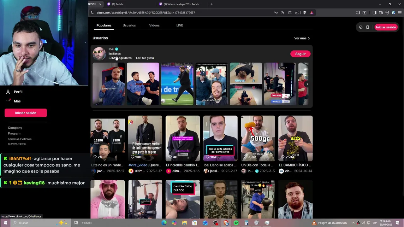This screenshot has width=404, height=227.
Task: Click the #viral_video hashtag
Action: click(x=138, y=165)
